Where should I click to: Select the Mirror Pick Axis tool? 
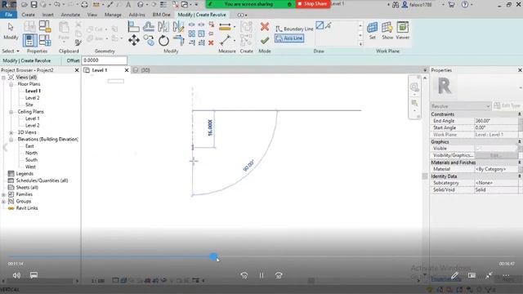pos(163,26)
